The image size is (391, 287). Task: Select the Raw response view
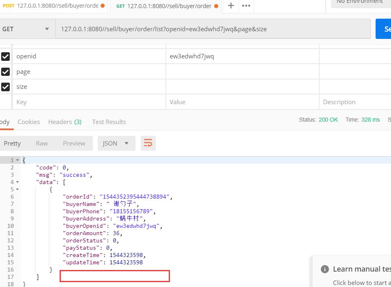click(x=42, y=143)
